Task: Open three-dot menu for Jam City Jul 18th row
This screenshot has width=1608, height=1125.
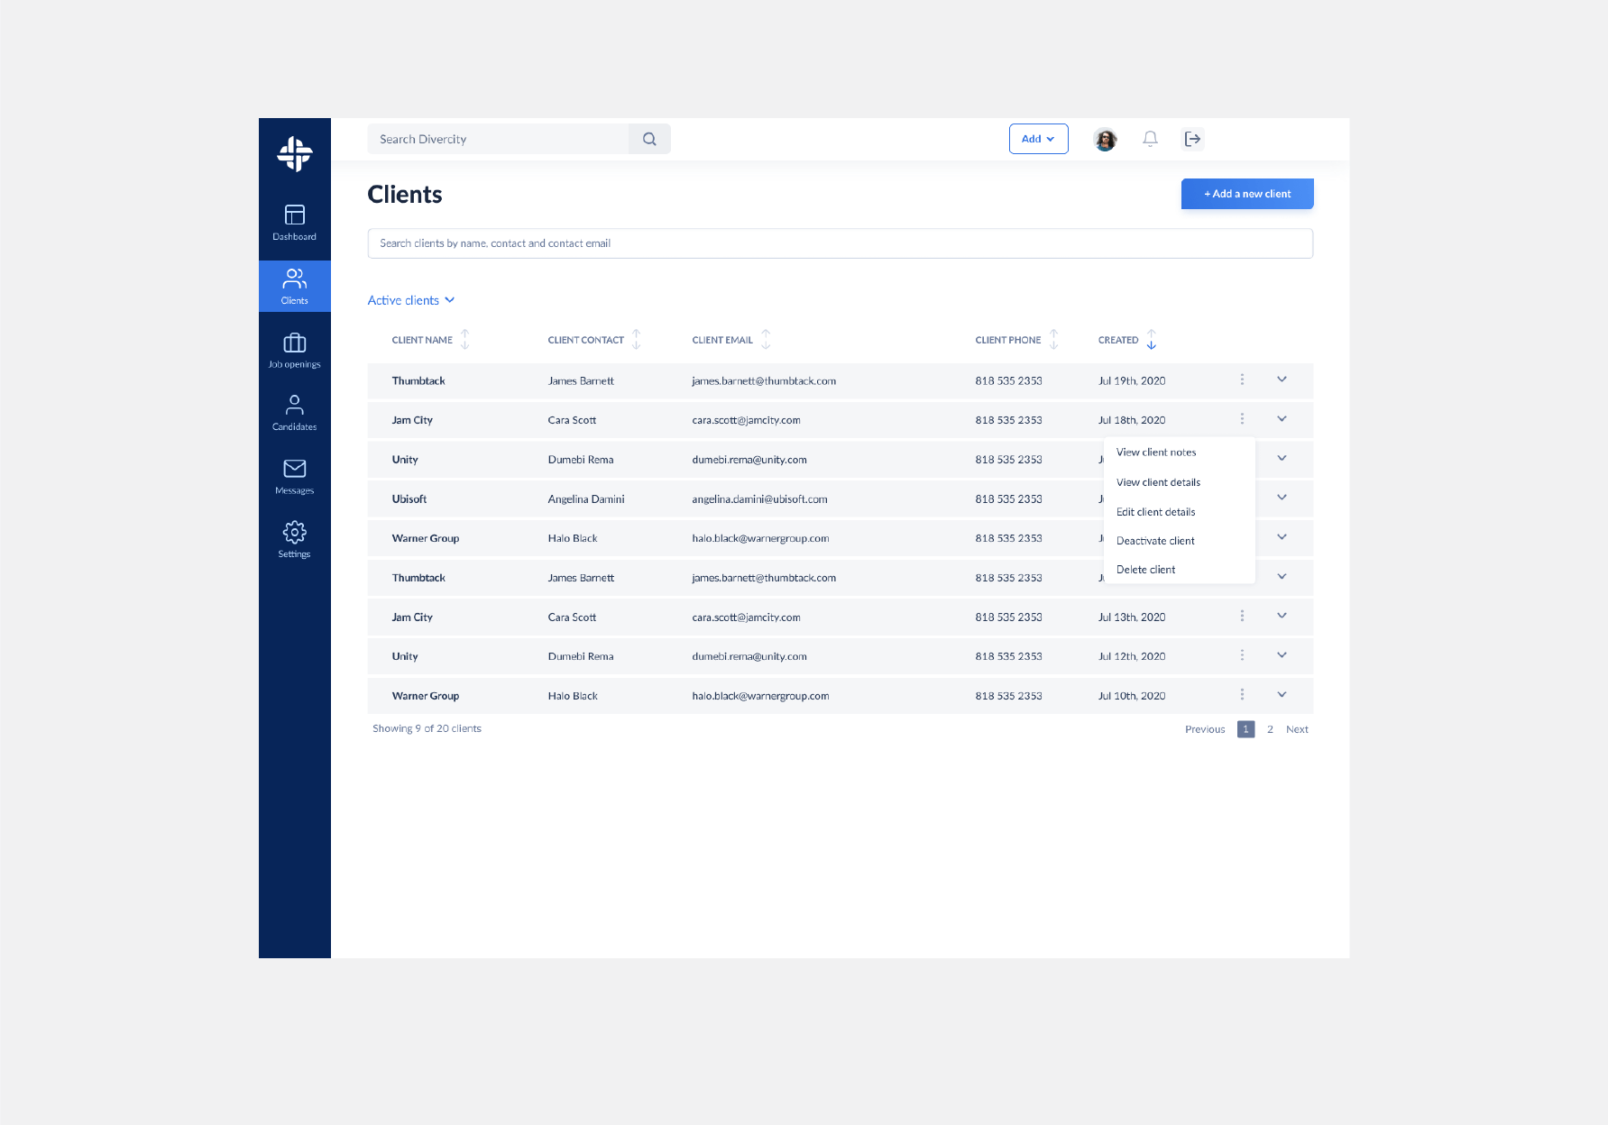Action: 1242,419
